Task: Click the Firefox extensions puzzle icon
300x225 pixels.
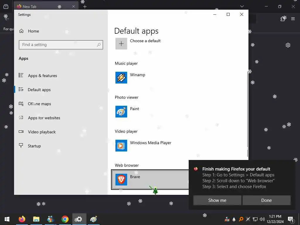Action: 283,19
